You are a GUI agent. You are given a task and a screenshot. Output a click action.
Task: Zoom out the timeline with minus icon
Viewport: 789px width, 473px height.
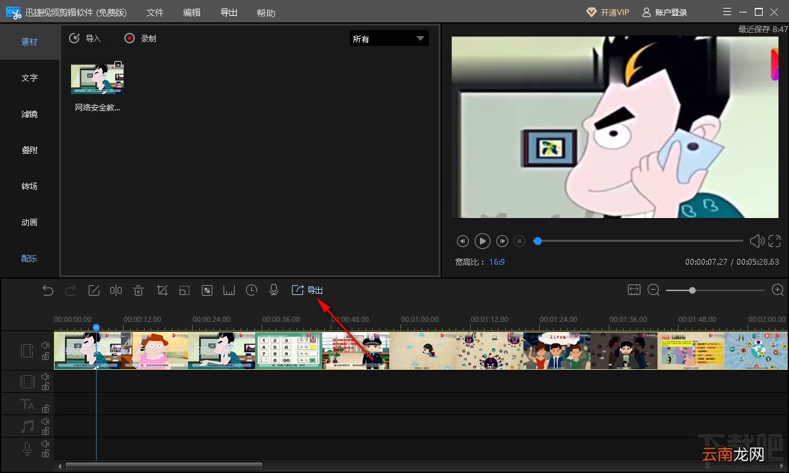[x=654, y=290]
